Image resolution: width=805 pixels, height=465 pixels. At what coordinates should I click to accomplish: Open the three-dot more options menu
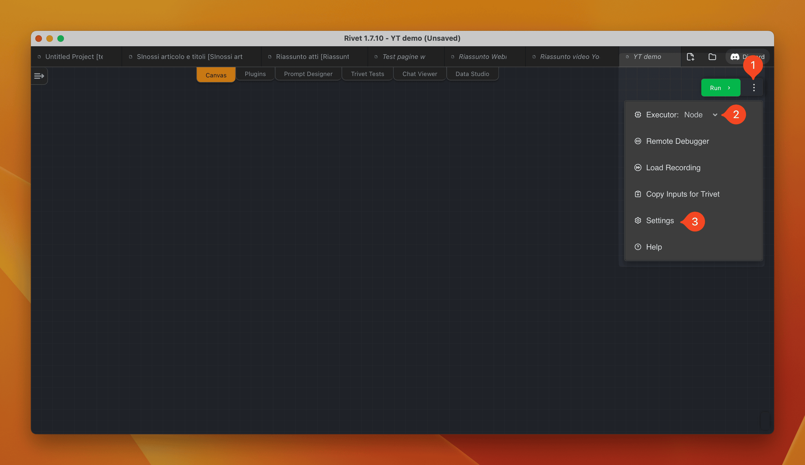click(754, 88)
